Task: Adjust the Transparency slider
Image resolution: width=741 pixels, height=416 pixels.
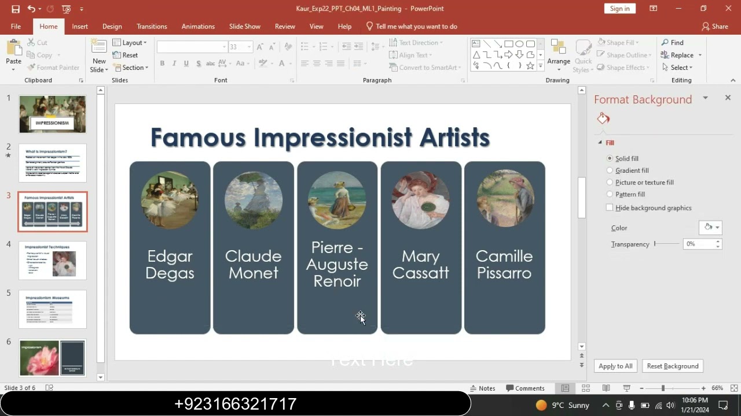Action: point(666,244)
